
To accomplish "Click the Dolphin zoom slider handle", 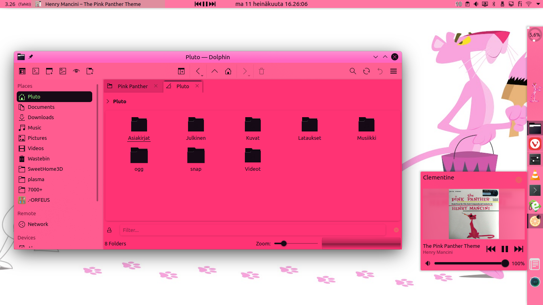I will 283,243.
